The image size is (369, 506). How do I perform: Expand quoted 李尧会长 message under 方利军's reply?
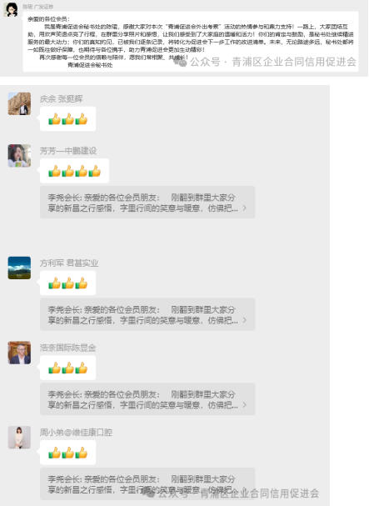(x=147, y=314)
